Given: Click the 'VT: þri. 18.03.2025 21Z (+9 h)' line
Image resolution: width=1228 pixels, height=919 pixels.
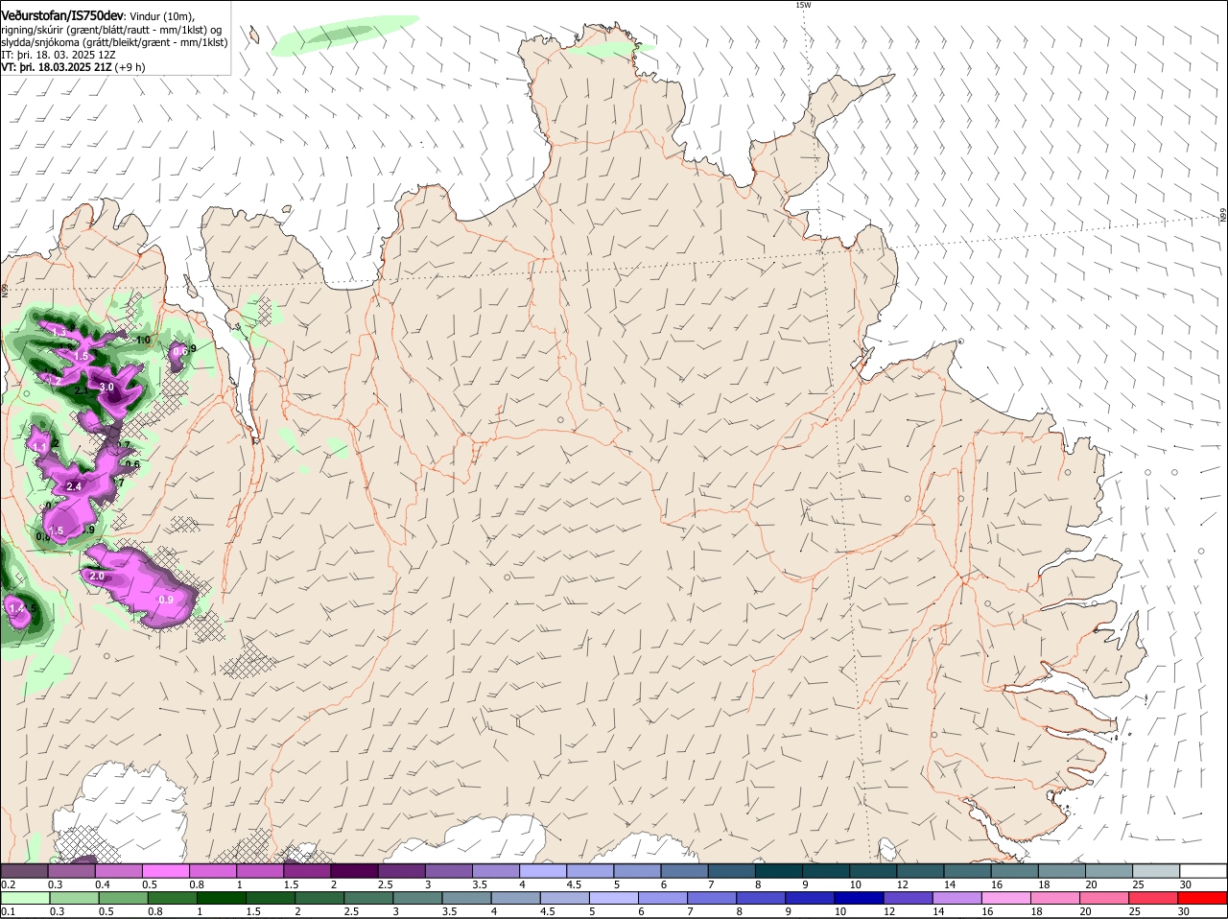Looking at the screenshot, I should tap(73, 67).
